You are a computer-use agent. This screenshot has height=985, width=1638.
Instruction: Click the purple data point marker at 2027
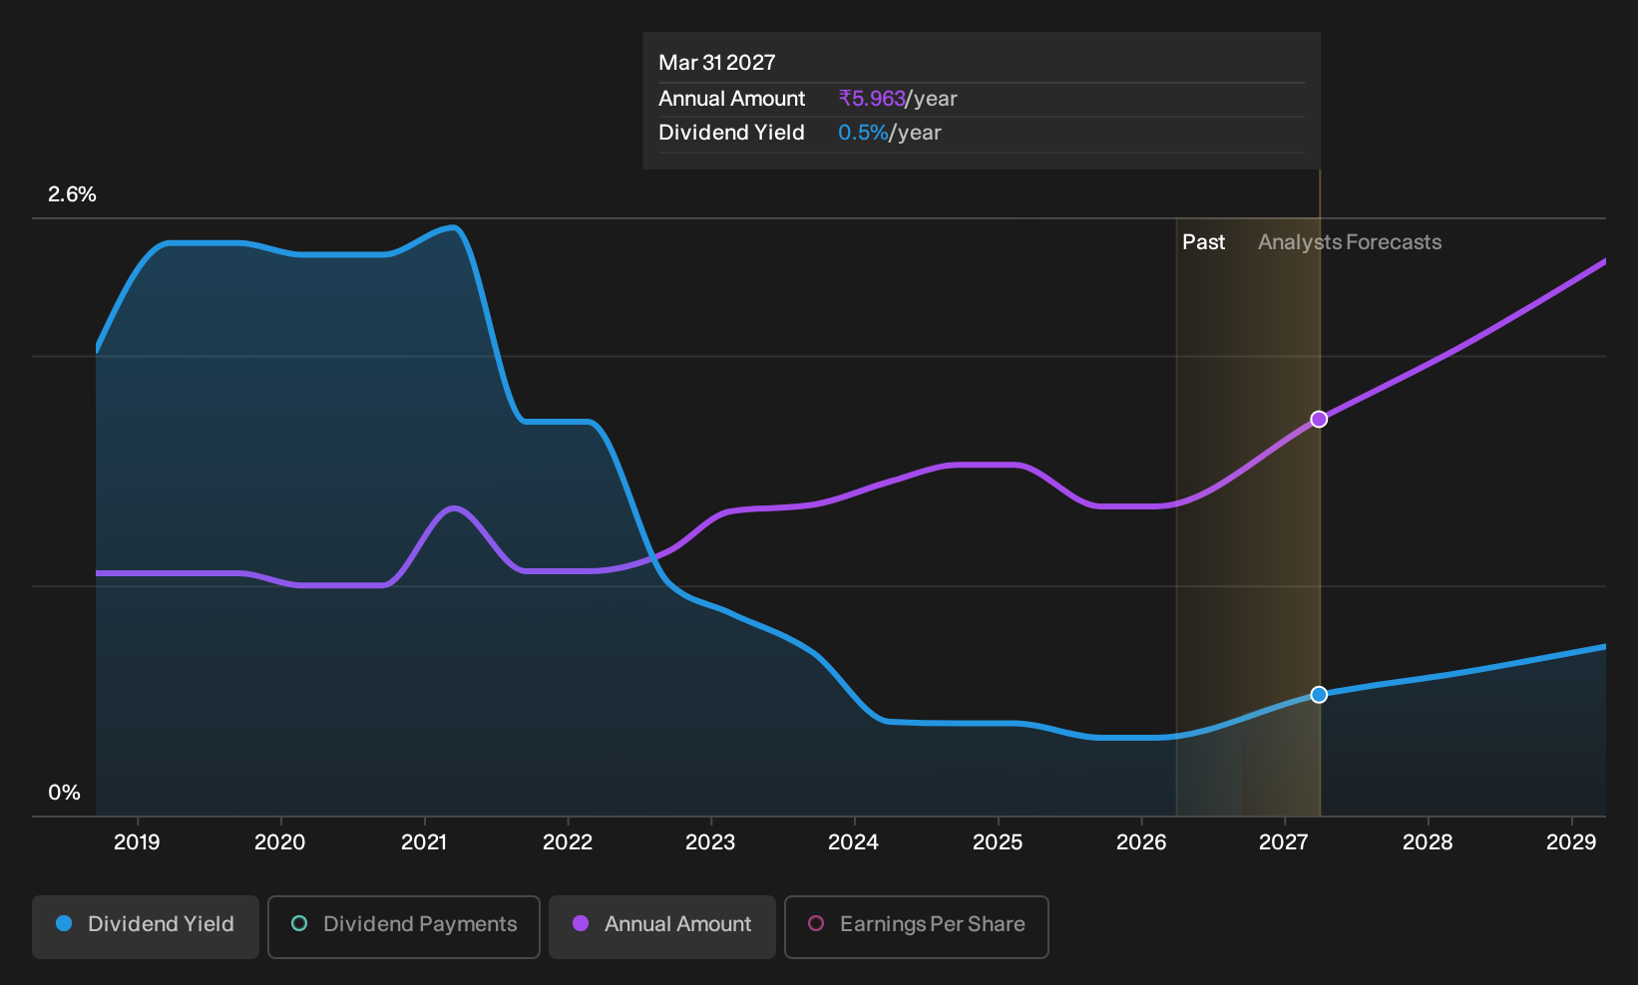(x=1319, y=419)
